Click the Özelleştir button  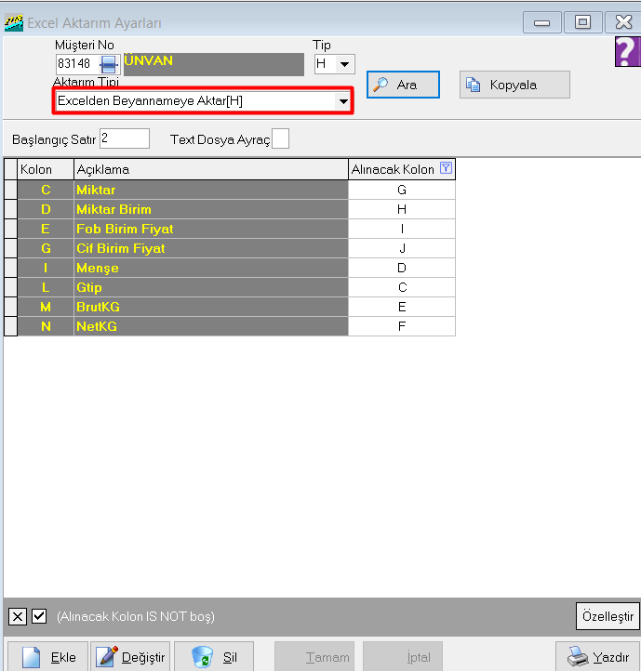tap(608, 616)
